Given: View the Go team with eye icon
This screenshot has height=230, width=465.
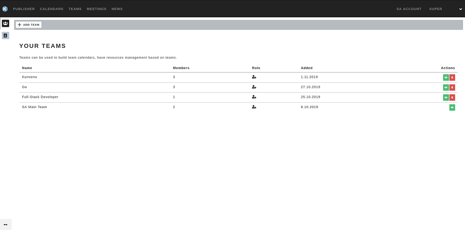Looking at the screenshot, I should 446,87.
